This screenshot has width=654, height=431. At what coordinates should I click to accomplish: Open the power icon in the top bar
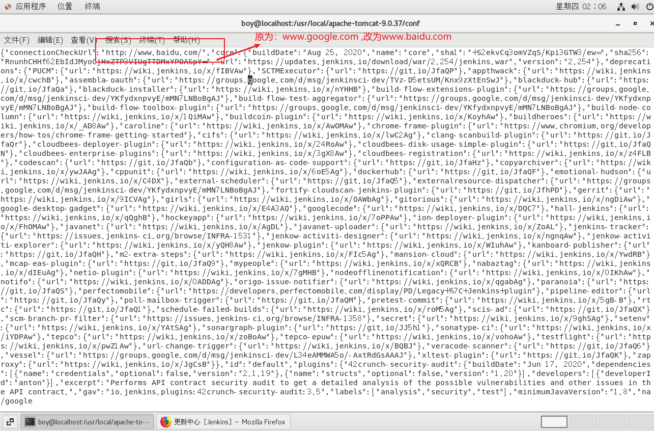[x=649, y=7]
